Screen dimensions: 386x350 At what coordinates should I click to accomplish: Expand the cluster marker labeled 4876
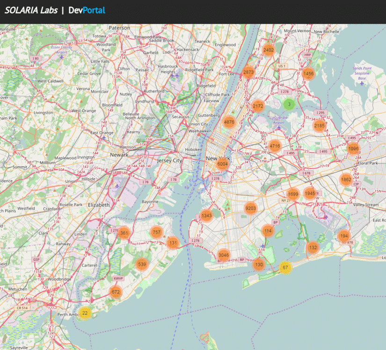tap(229, 122)
